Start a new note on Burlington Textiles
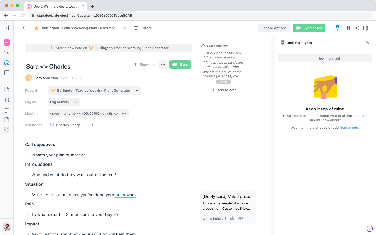The height and width of the screenshot is (235, 376). pos(109,48)
